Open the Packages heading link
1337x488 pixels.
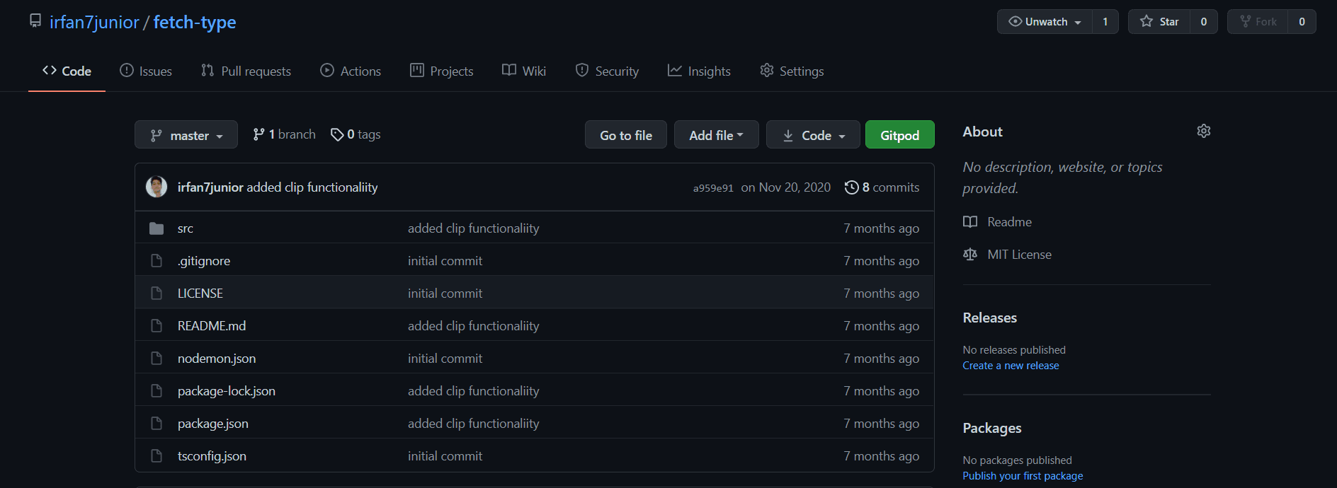click(x=992, y=429)
